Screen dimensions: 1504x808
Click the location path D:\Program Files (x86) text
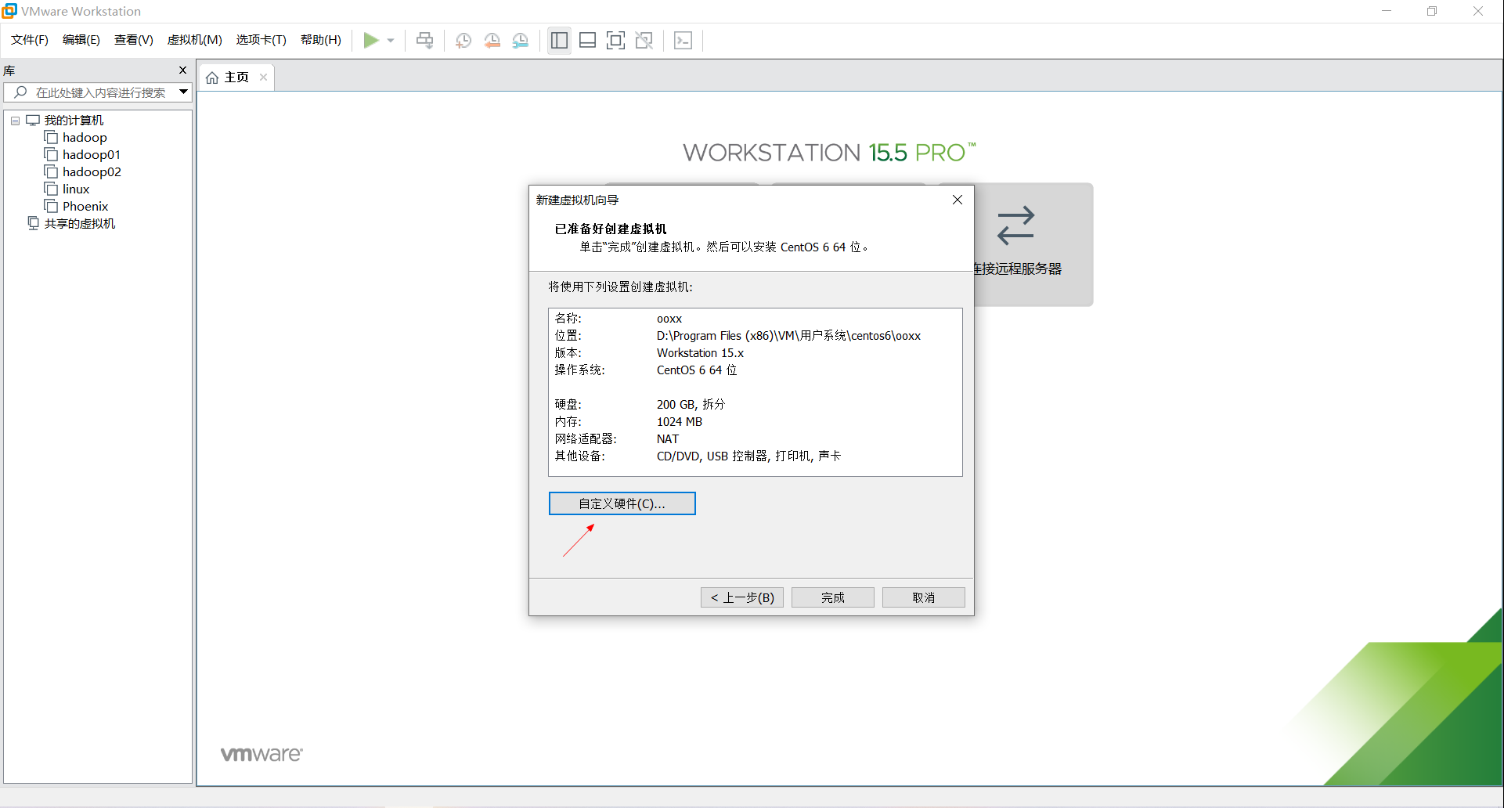point(788,336)
